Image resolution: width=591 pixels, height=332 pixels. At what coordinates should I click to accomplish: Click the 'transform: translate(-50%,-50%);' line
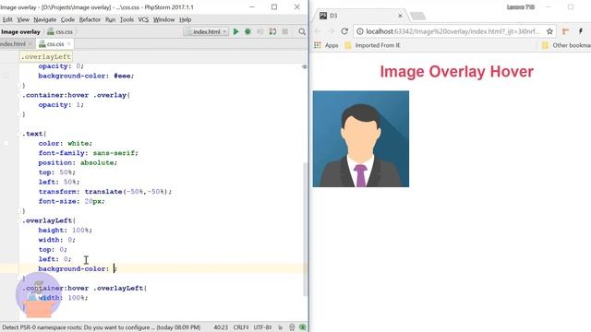pos(104,192)
